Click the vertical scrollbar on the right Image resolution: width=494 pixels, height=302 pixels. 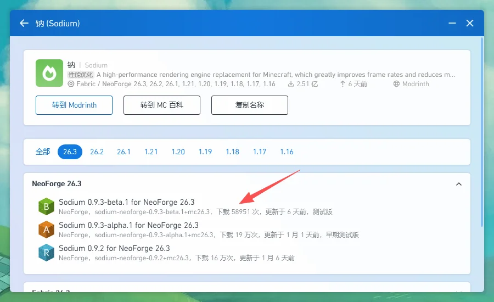[x=482, y=132]
